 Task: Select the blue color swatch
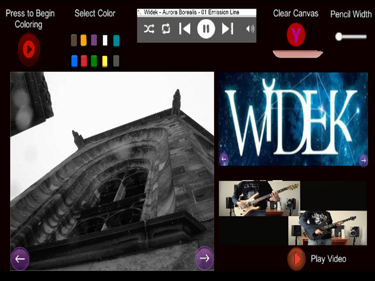pos(74,61)
